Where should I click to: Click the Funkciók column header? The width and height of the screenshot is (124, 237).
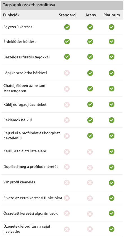[x=12, y=15]
